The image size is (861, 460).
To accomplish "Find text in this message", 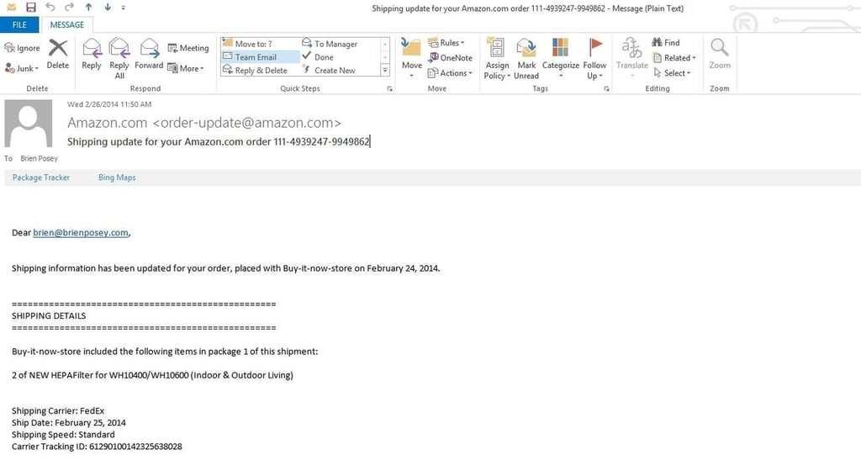I will pos(666,42).
